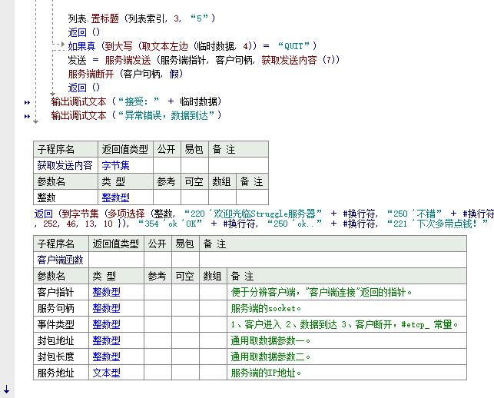
Task: Click the debug marker beside the "接受：" line
Action: pos(28,102)
